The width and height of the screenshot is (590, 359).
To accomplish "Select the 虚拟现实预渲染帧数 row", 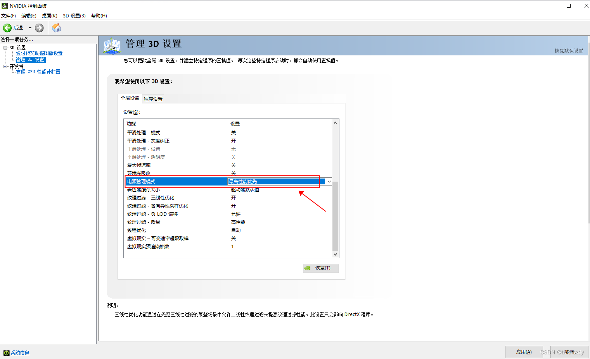I will (x=228, y=247).
